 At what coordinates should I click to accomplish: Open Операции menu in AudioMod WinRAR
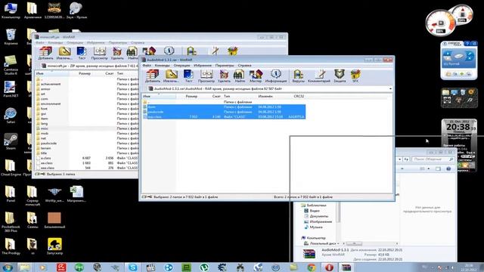tap(181, 66)
